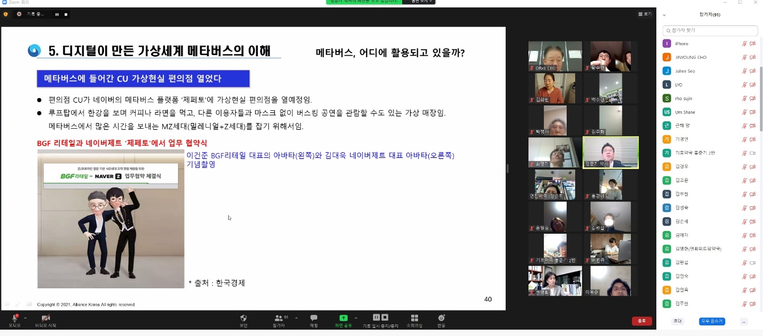Click the 초대 invite button
Viewport: 763px width, 336px height.
pos(678,321)
